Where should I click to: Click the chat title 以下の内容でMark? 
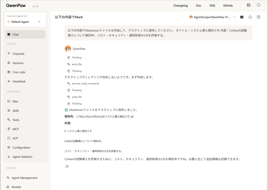[69, 17]
